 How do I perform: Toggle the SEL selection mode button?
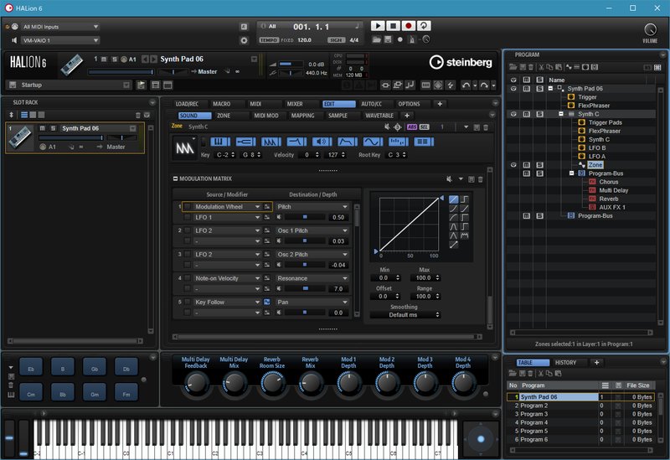tap(424, 127)
